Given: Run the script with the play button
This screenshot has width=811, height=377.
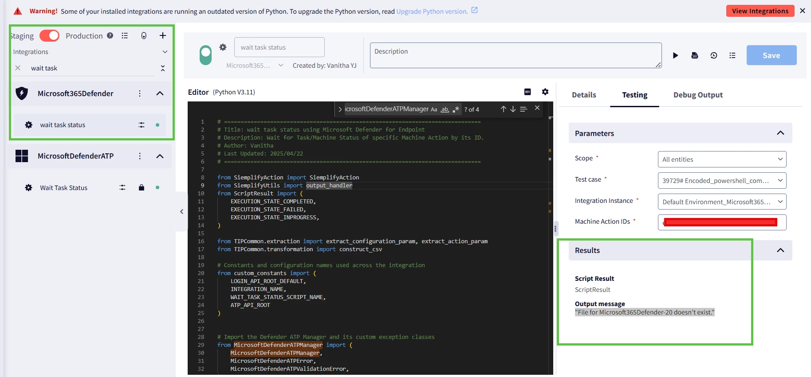Looking at the screenshot, I should [675, 55].
